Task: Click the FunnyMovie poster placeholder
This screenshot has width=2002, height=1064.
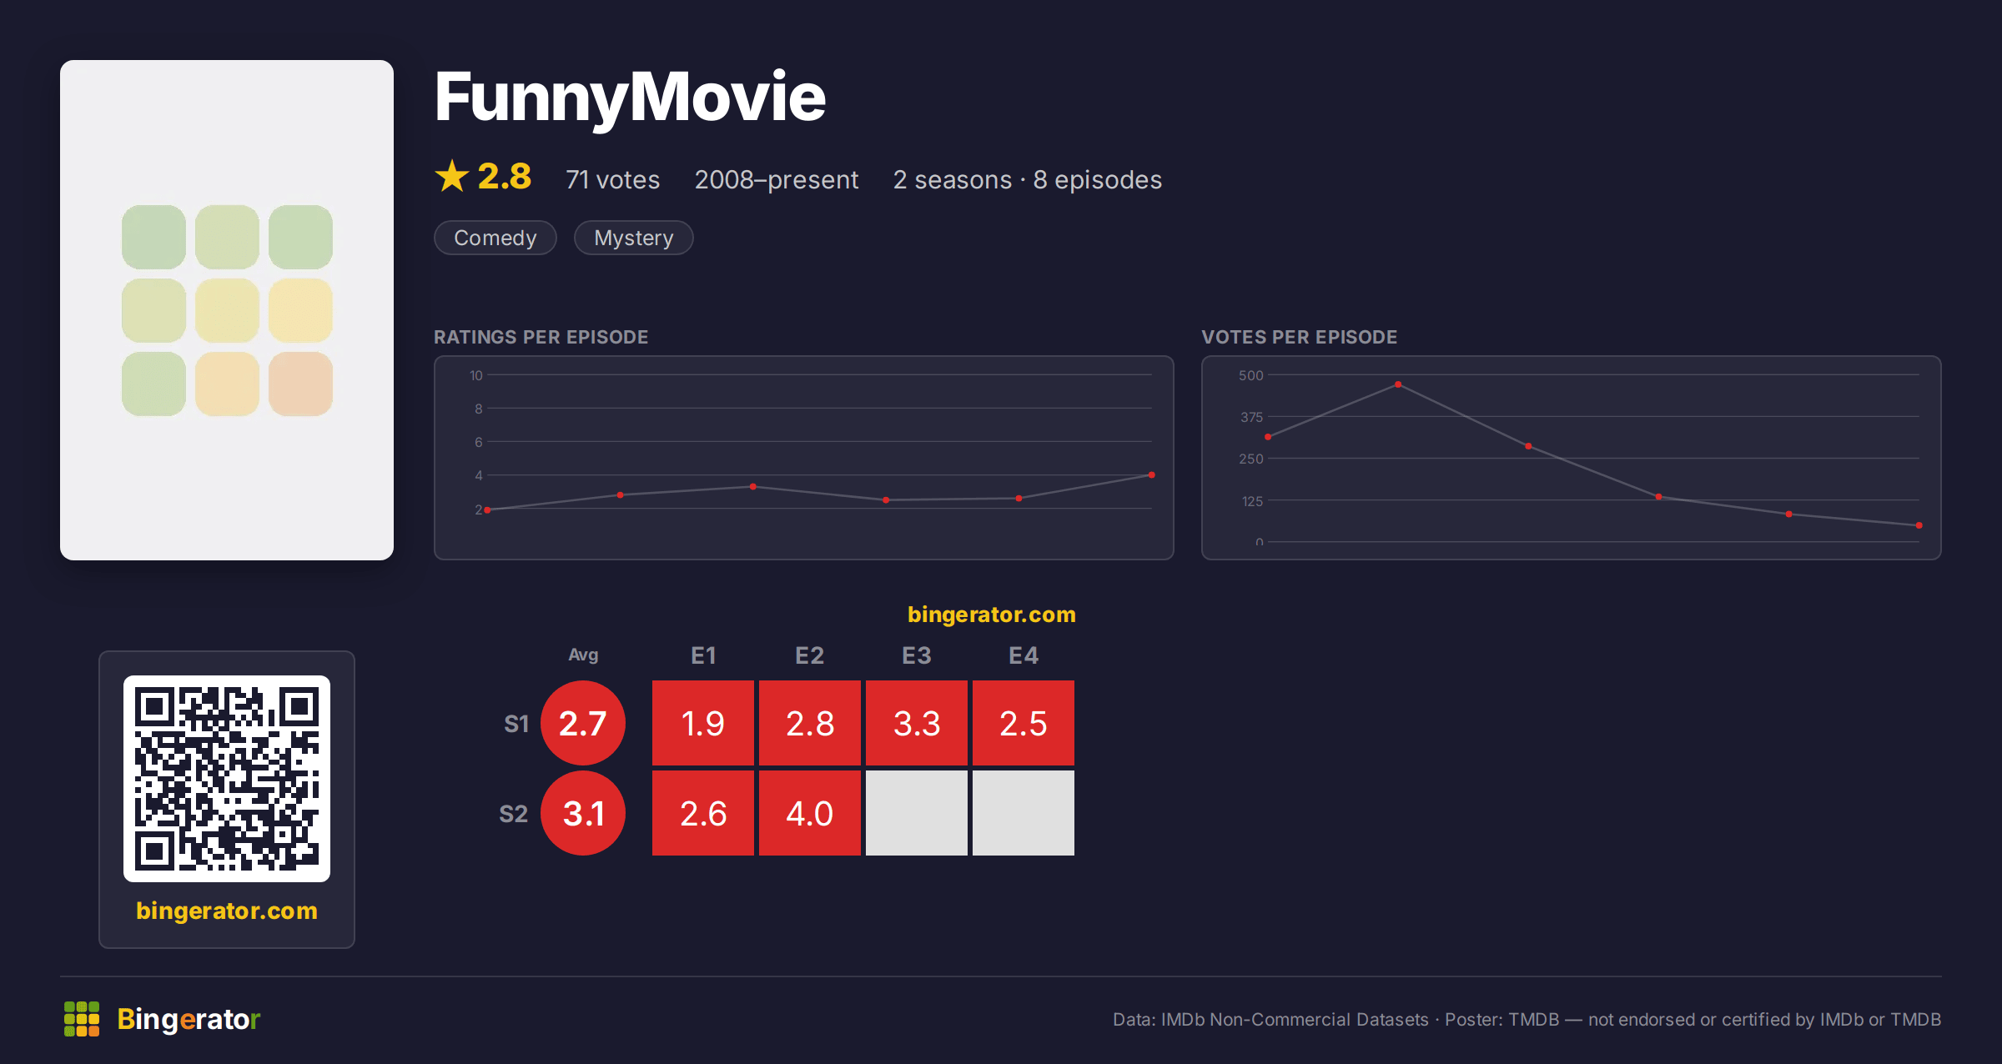Action: (227, 310)
